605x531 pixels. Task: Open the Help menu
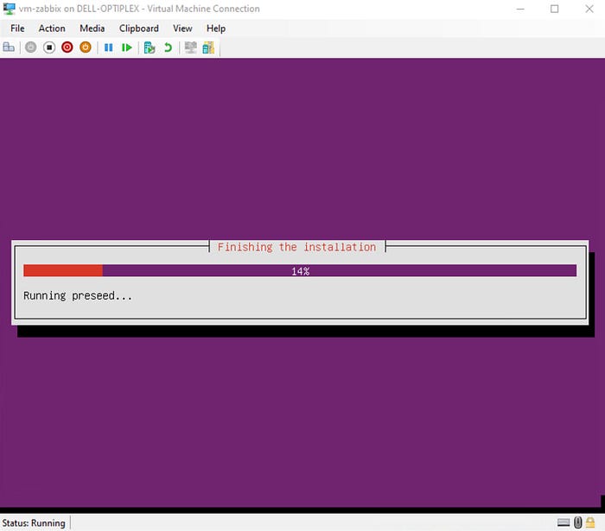pos(216,28)
